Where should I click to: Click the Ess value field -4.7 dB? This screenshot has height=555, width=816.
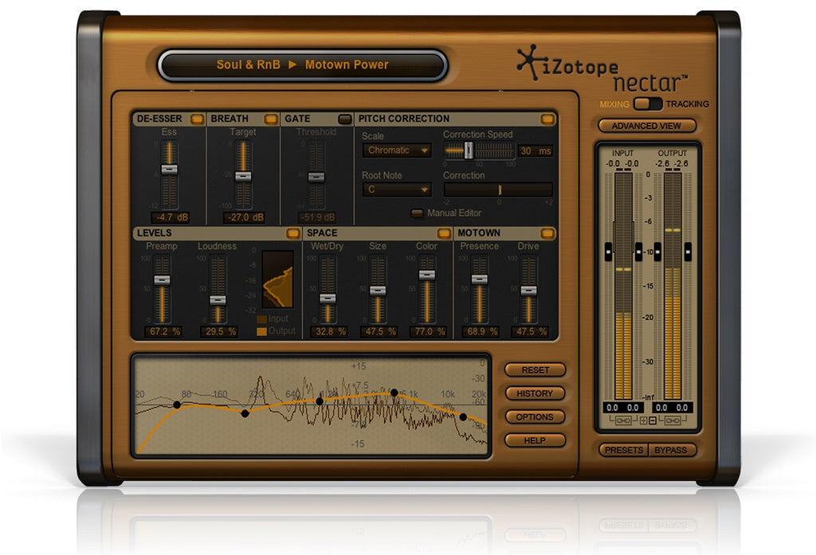click(171, 217)
